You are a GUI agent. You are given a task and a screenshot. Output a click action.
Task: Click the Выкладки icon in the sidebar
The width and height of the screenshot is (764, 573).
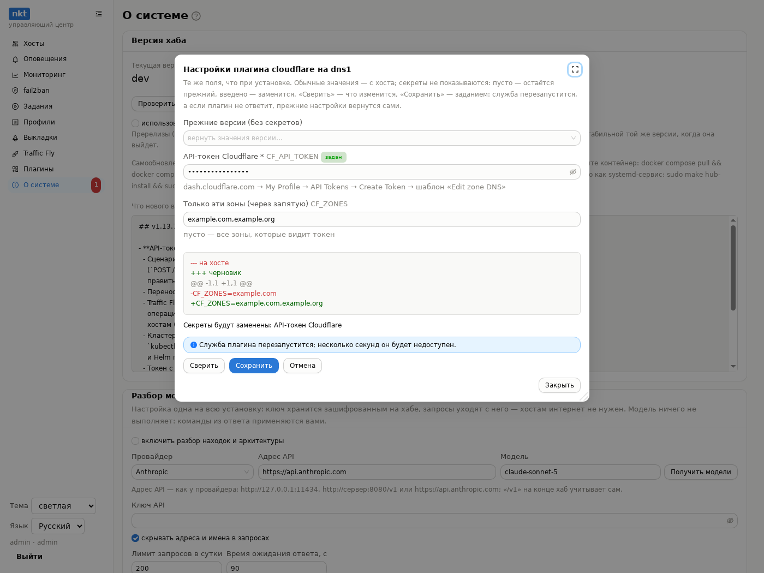15,138
